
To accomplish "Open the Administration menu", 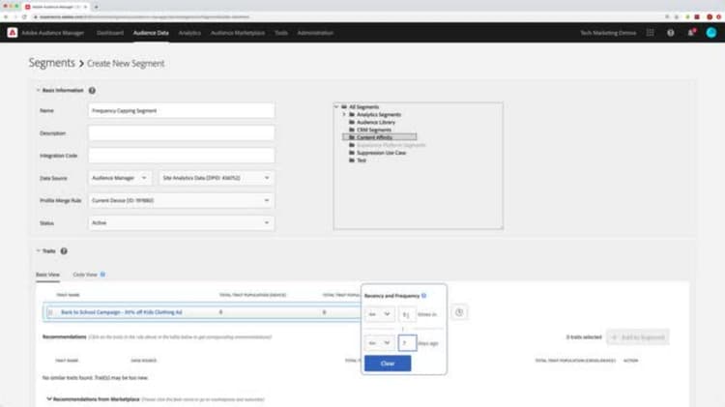I will 315,33.
